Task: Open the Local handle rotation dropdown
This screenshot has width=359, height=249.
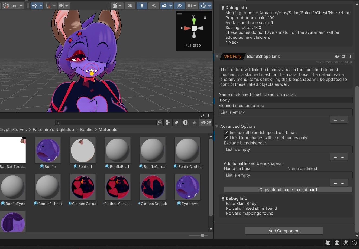Action: (13, 6)
